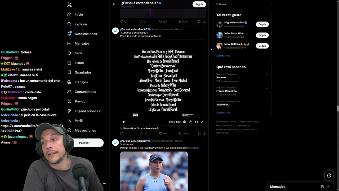The width and height of the screenshot is (339, 191).
Task: Bookmark the top post with 42 replies
Action: click(199, 21)
